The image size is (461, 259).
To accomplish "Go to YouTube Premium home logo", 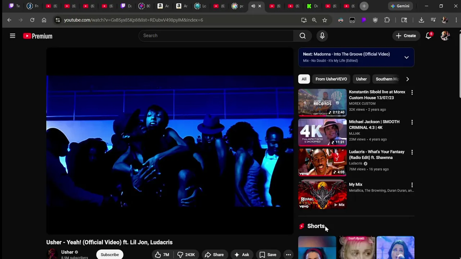I will pos(38,36).
